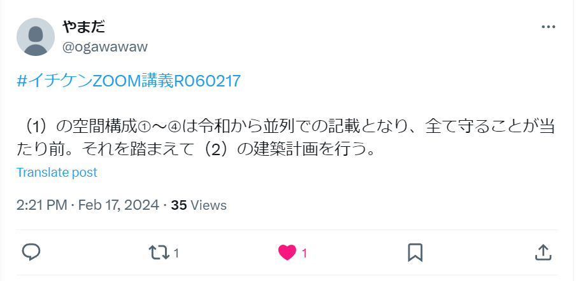Screen dimensions: 588x281
Task: Open the reply speech bubble icon
Action: [31, 252]
